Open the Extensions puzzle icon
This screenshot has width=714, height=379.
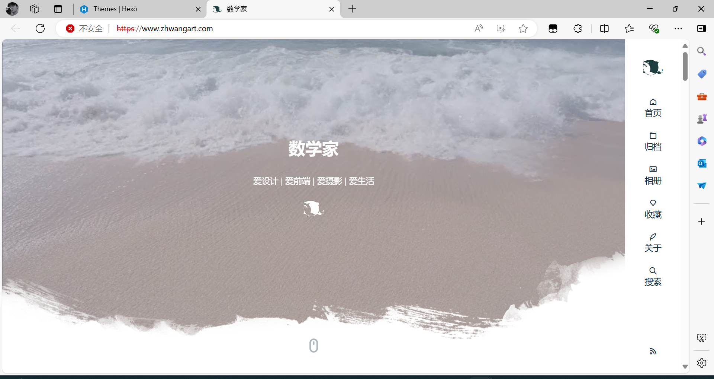pyautogui.click(x=578, y=28)
